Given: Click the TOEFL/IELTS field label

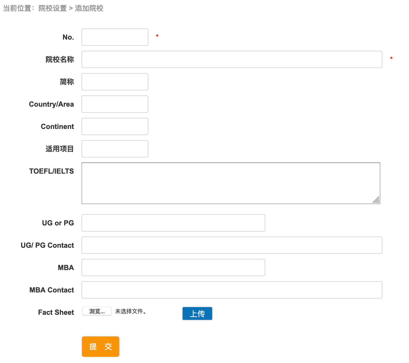Looking at the screenshot, I should point(52,171).
